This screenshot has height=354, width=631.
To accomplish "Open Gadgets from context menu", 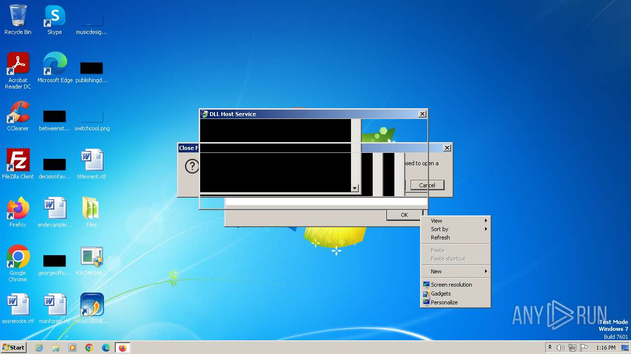I will [x=456, y=294].
